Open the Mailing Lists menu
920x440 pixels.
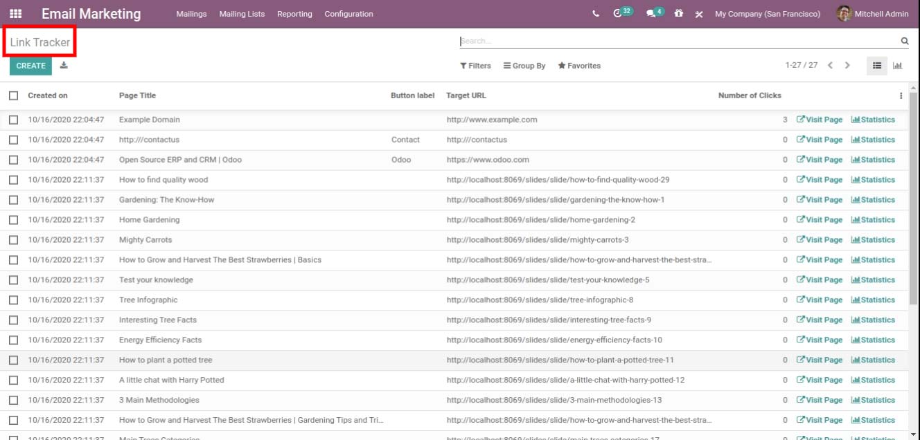[x=242, y=14]
